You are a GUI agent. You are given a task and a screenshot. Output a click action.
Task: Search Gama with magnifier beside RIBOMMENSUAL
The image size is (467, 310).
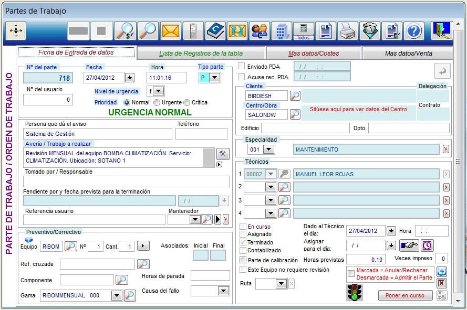point(130,295)
